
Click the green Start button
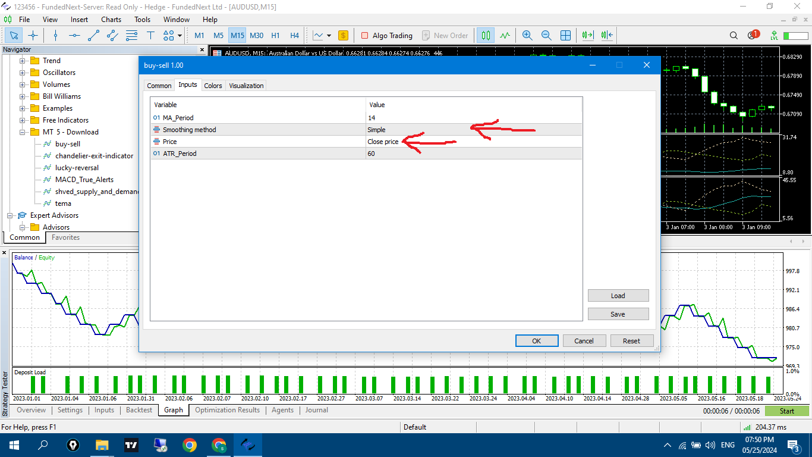(787, 411)
